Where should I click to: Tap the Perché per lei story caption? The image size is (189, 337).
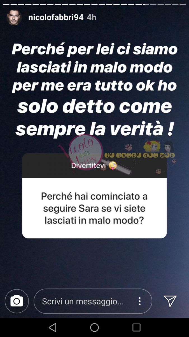94,89
